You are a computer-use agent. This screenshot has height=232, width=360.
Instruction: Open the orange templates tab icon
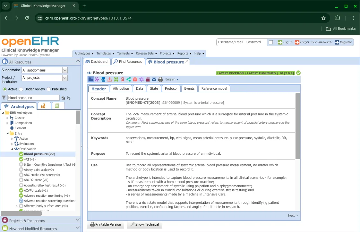click(x=43, y=106)
